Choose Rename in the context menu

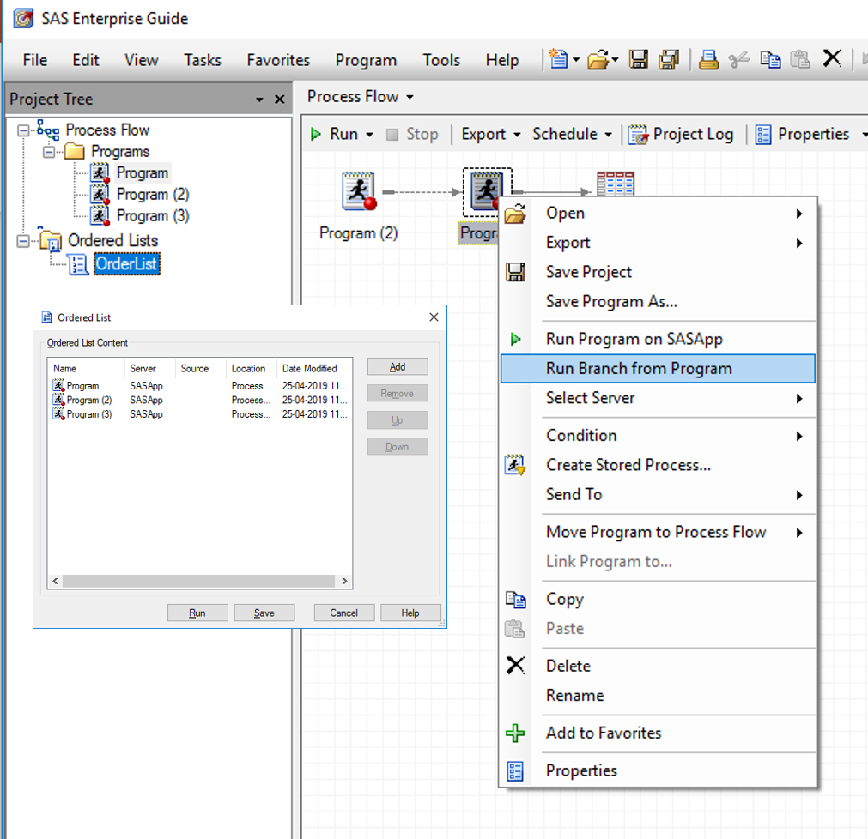pyautogui.click(x=658, y=695)
